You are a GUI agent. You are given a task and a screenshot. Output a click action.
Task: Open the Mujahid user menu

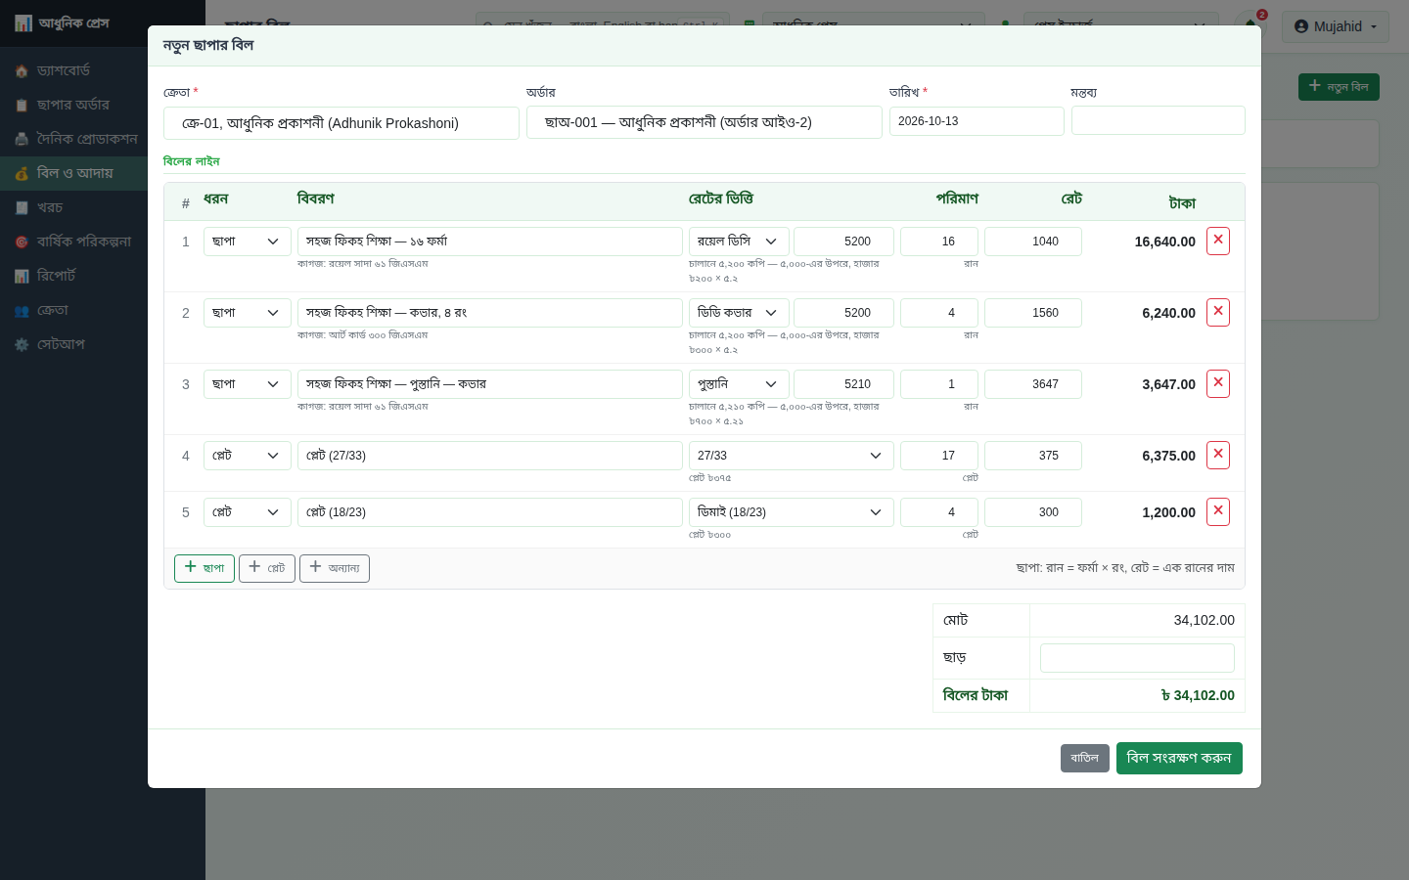[1336, 26]
